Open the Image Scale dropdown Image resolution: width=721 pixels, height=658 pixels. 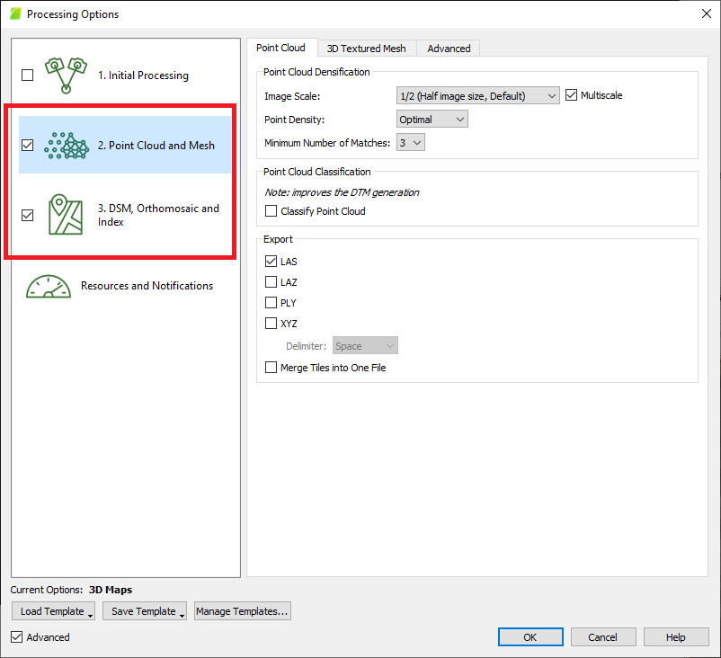[x=478, y=96]
